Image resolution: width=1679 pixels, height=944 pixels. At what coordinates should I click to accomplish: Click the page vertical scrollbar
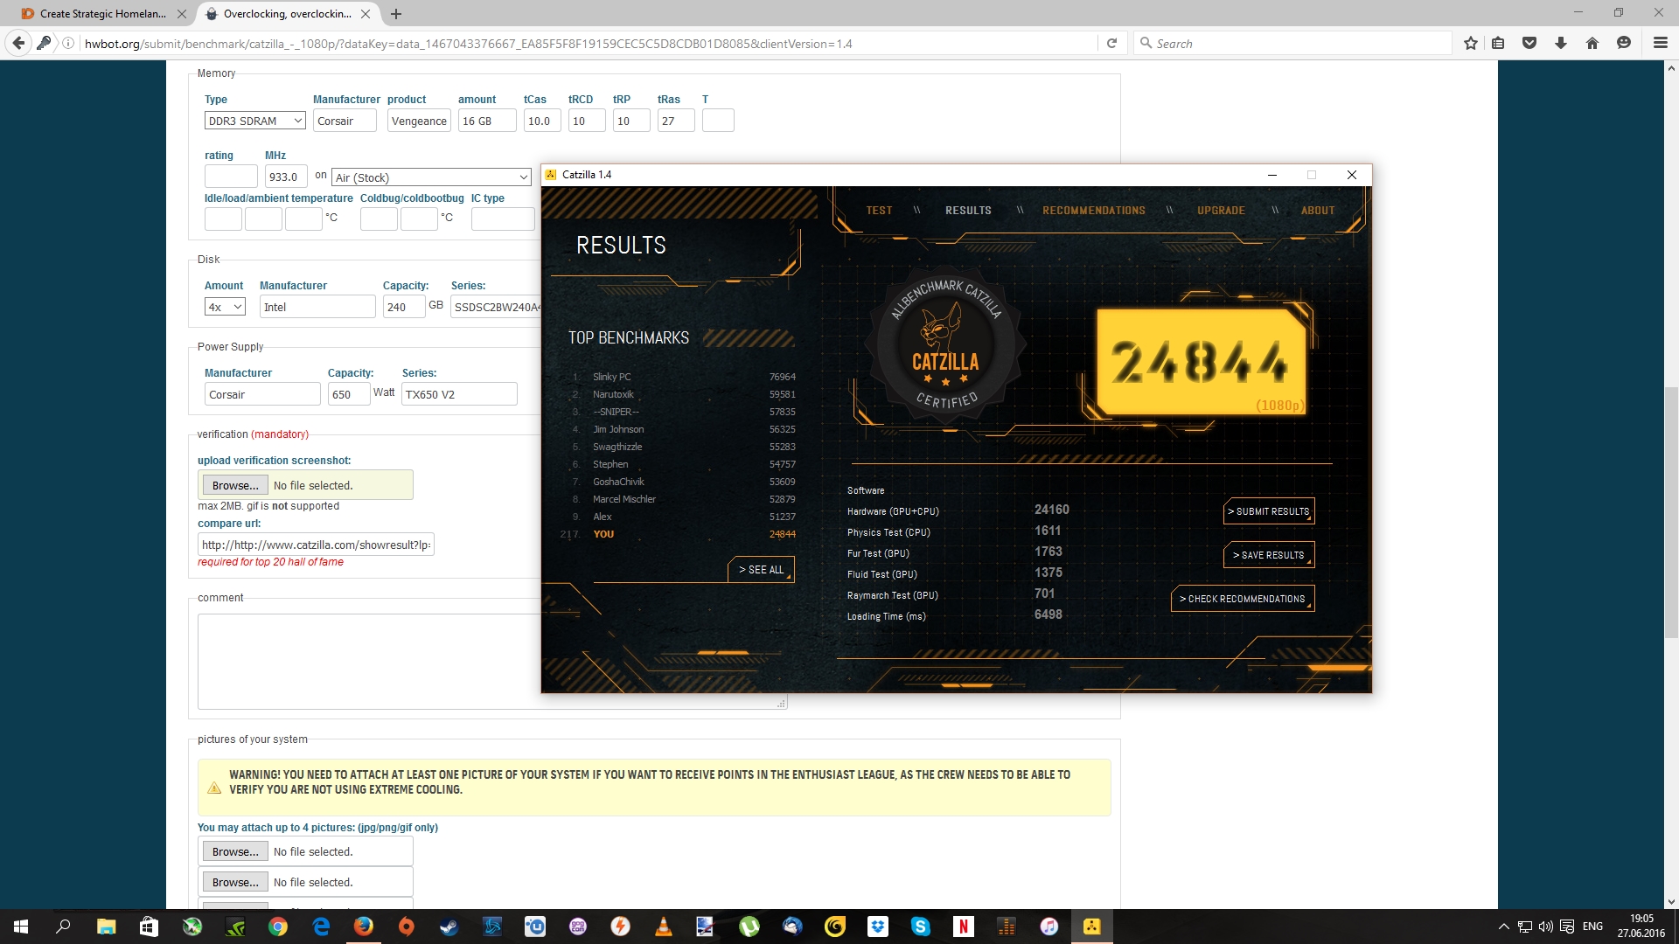coord(1671,511)
